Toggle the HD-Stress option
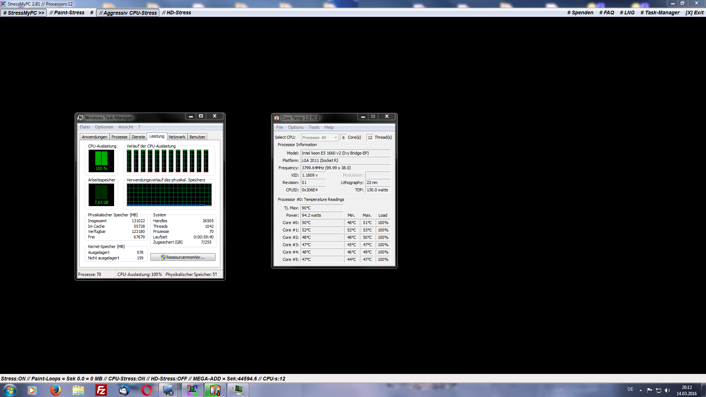 point(177,13)
